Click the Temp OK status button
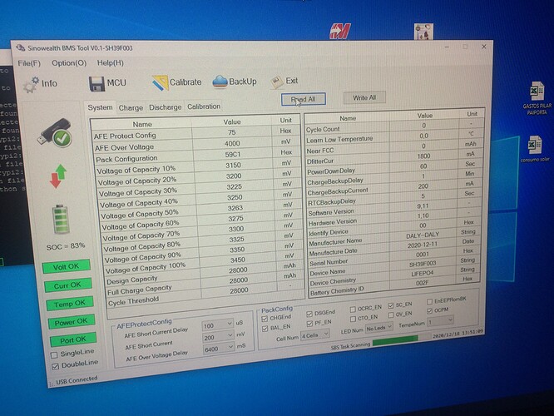 pos(70,303)
